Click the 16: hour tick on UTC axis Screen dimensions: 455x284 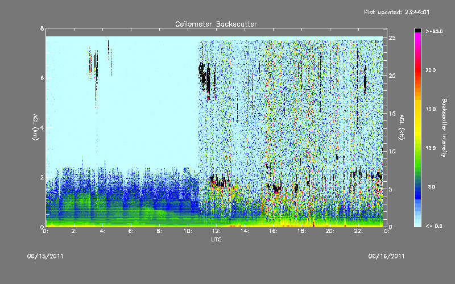(x=273, y=231)
